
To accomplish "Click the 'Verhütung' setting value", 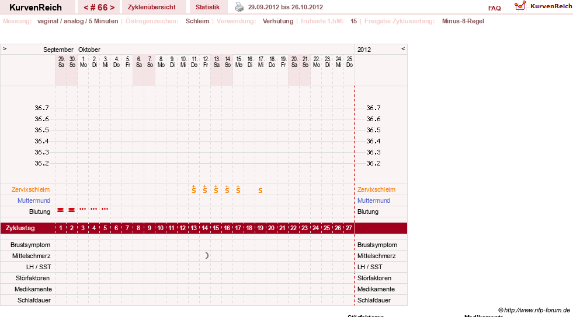I will 278,21.
